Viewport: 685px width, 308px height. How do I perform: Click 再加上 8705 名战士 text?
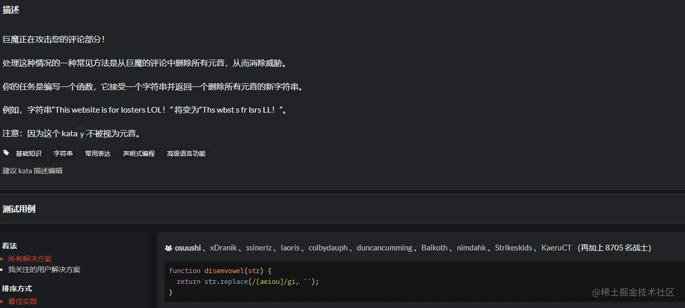(x=615, y=248)
